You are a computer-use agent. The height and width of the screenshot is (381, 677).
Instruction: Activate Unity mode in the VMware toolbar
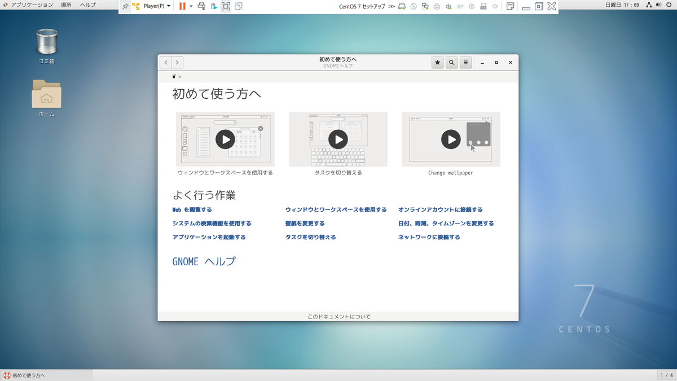239,6
